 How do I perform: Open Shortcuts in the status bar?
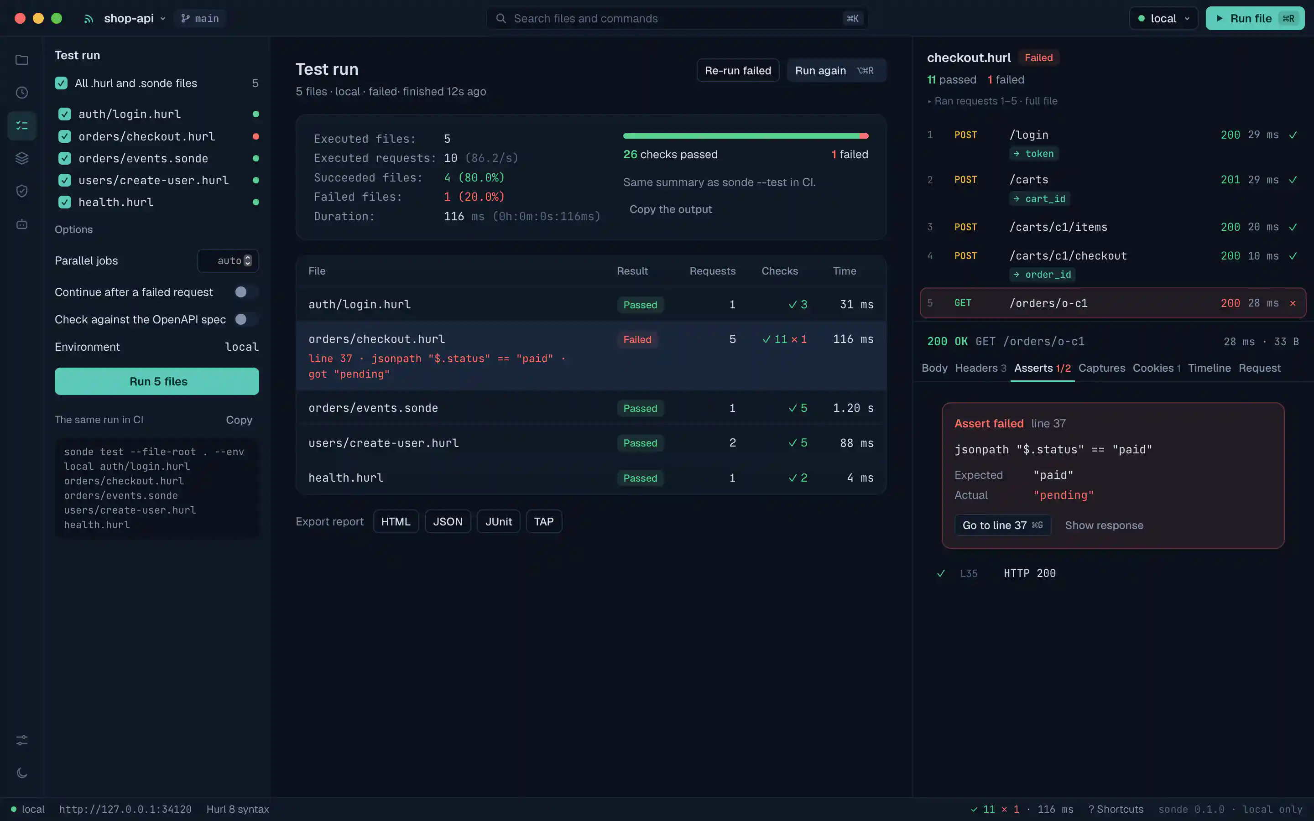coord(1115,809)
